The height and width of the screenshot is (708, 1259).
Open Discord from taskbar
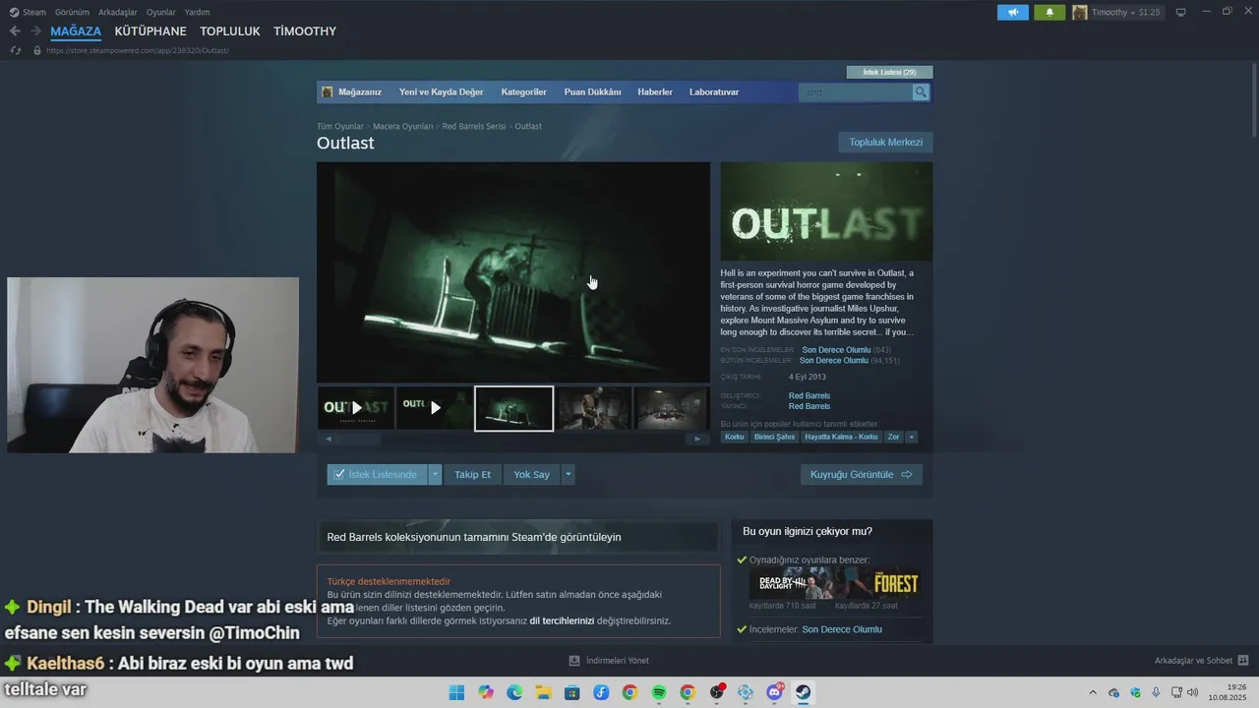774,692
